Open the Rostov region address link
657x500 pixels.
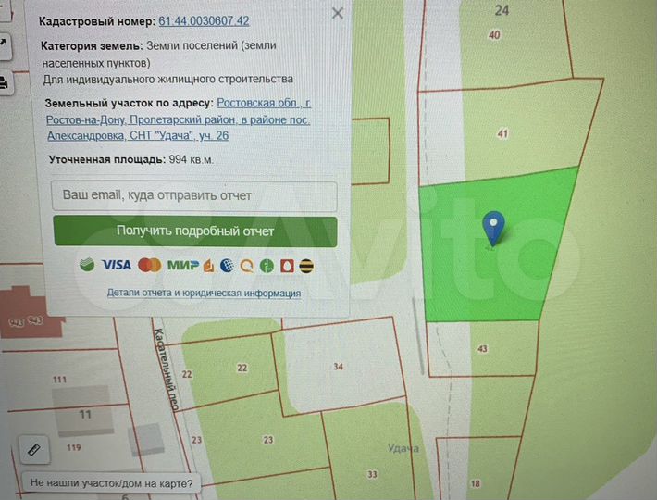(179, 119)
